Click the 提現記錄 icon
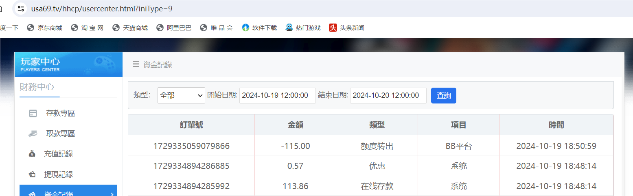 pos(32,174)
